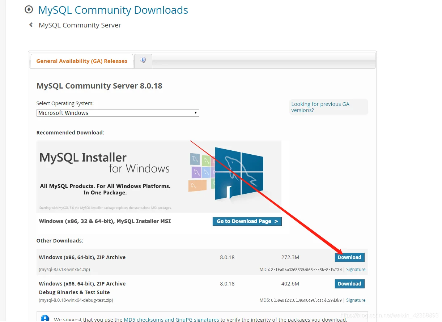Download the Debug Binaries & Test Suite ZIP

coord(349,284)
